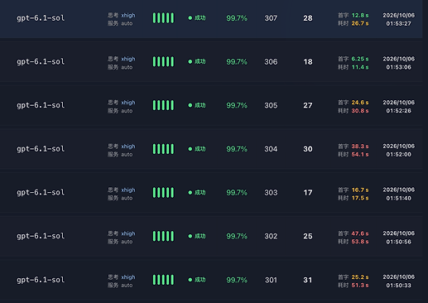Click the first-token time 24.6 s
Image resolution: width=428 pixels, height=303 pixels.
pyautogui.click(x=360, y=103)
